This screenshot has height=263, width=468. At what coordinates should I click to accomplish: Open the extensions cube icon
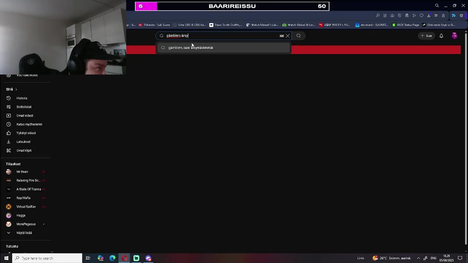point(461,16)
